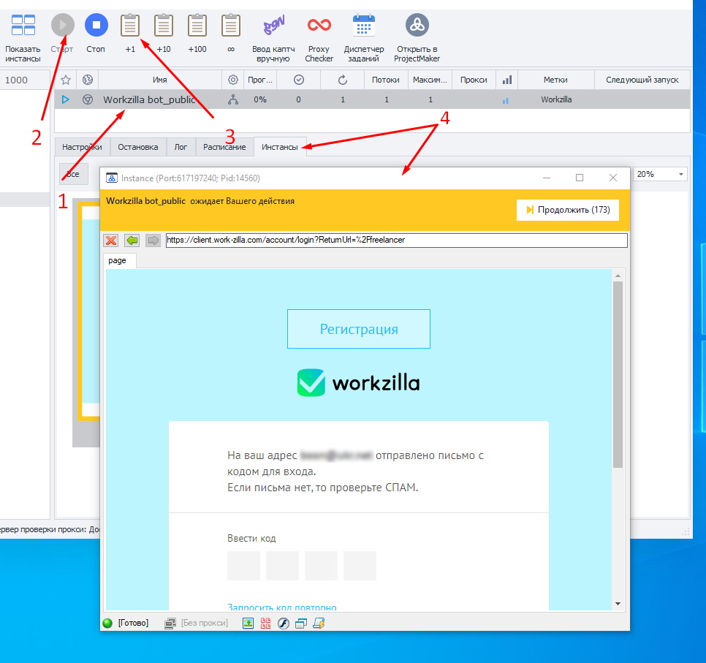Click the Instance window title icon
This screenshot has height=663, width=706.
click(111, 178)
